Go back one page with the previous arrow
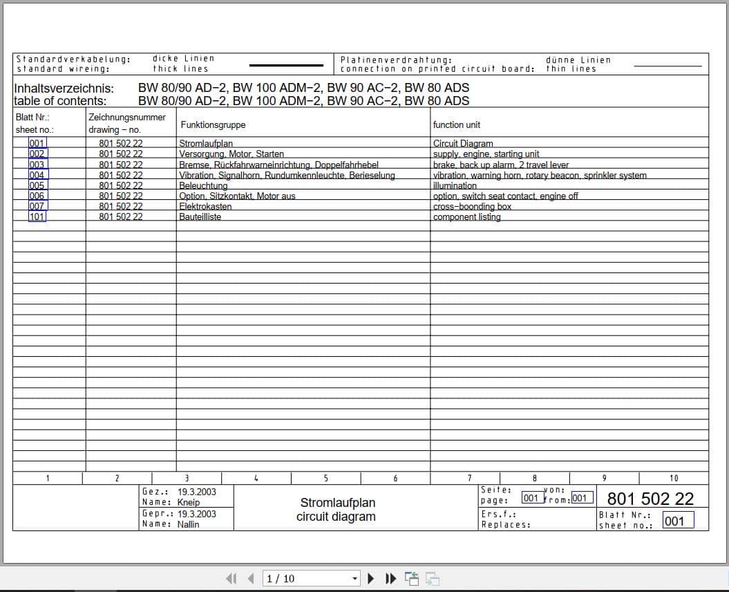Screen dimensions: 729x592 249,578
